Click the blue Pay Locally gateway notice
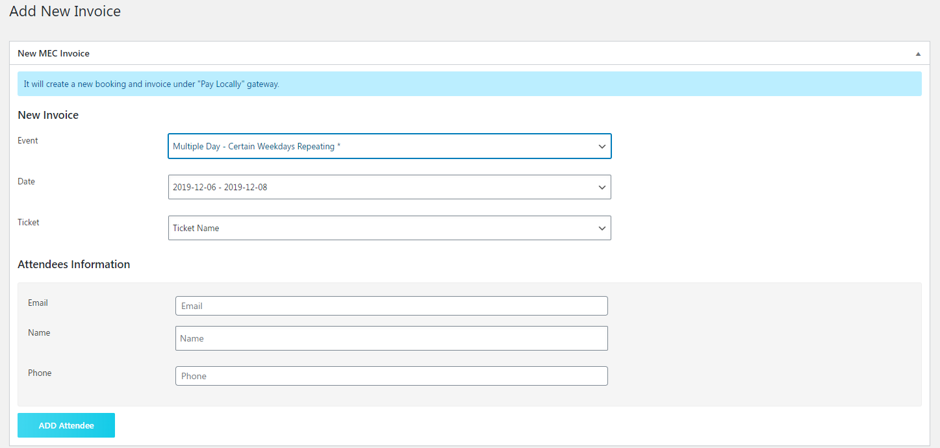This screenshot has width=940, height=448. [x=469, y=84]
